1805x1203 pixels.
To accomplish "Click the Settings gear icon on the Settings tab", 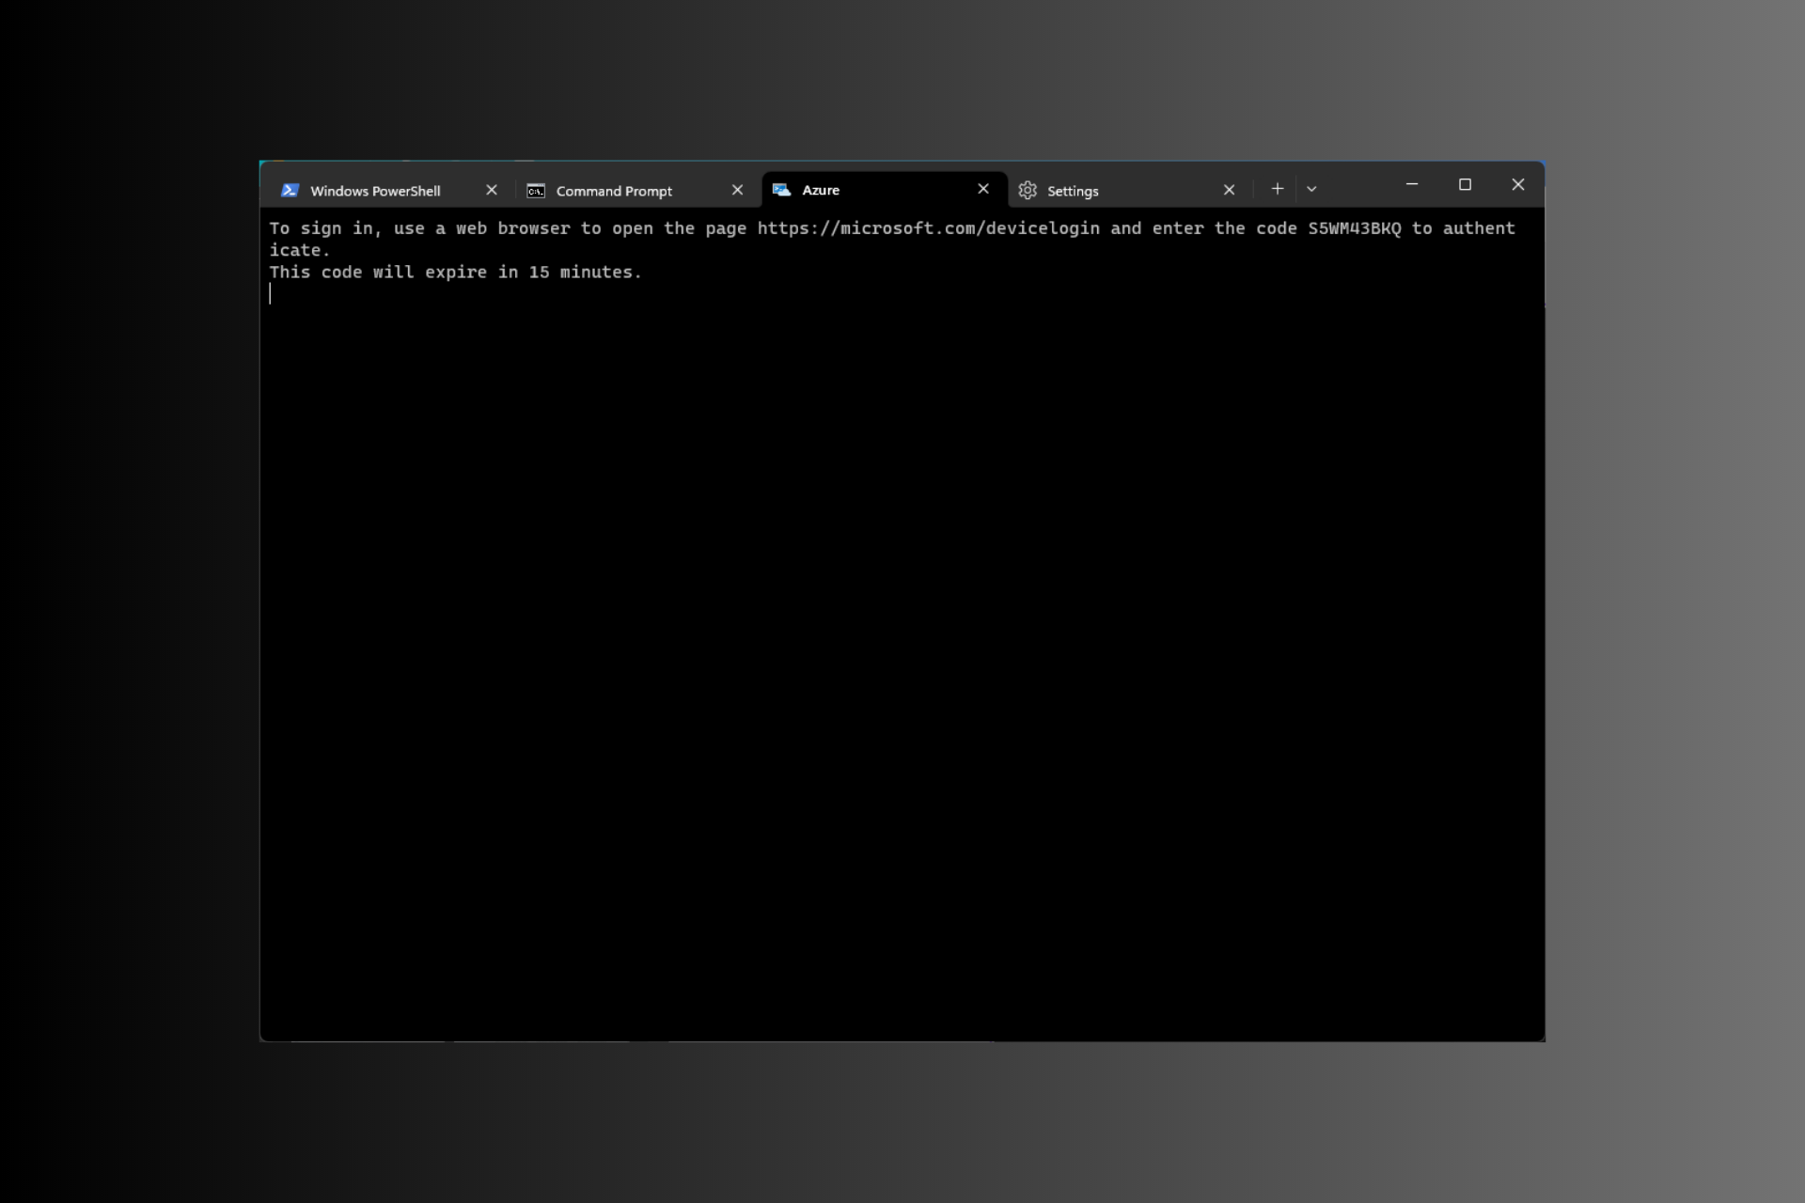I will point(1028,190).
